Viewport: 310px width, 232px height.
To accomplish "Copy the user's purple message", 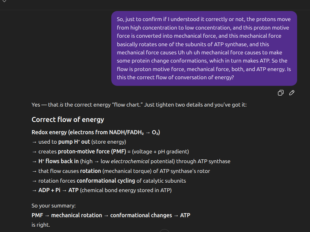I will [281, 93].
